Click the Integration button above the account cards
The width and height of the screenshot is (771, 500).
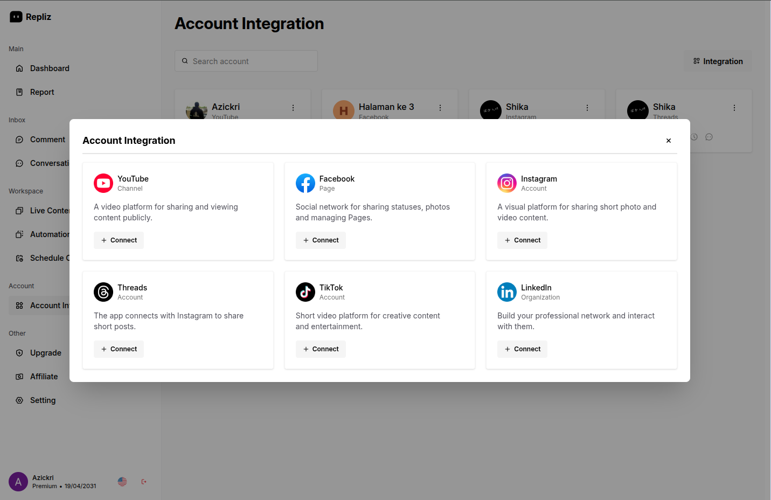tap(718, 61)
